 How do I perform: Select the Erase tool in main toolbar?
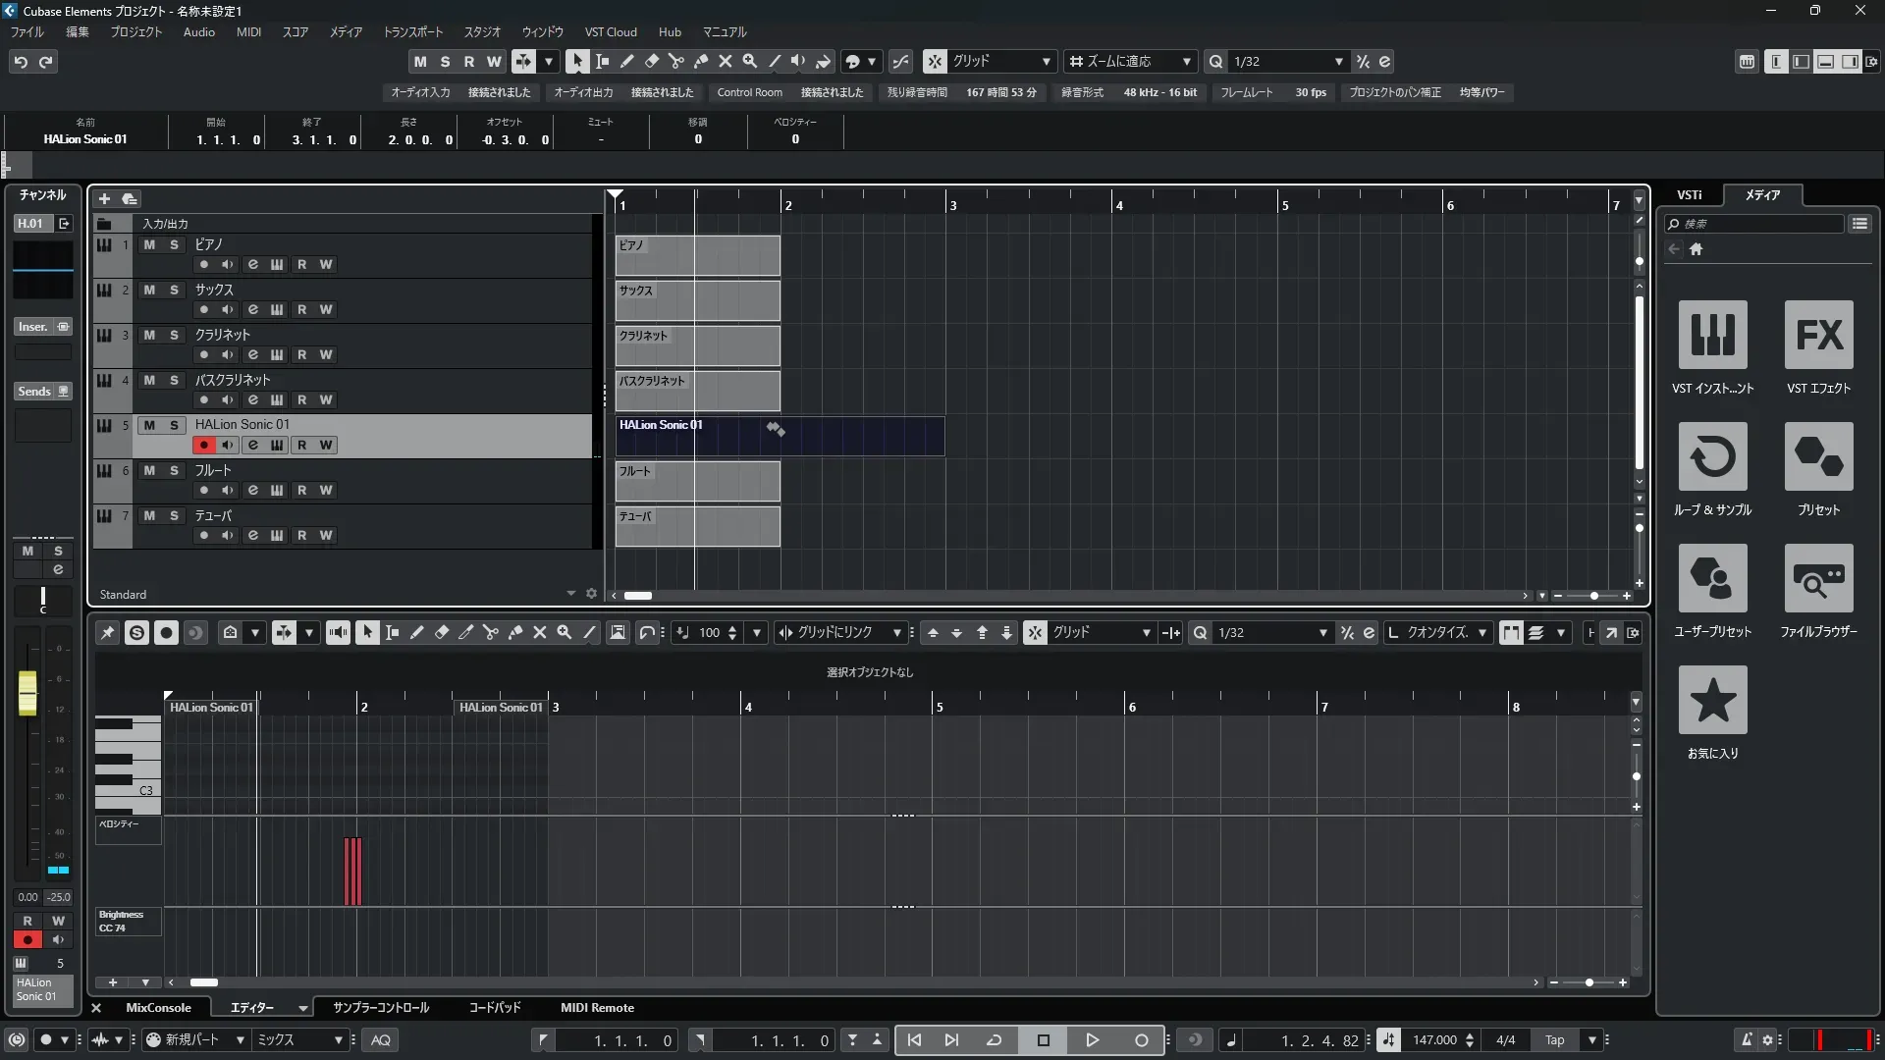click(x=651, y=61)
